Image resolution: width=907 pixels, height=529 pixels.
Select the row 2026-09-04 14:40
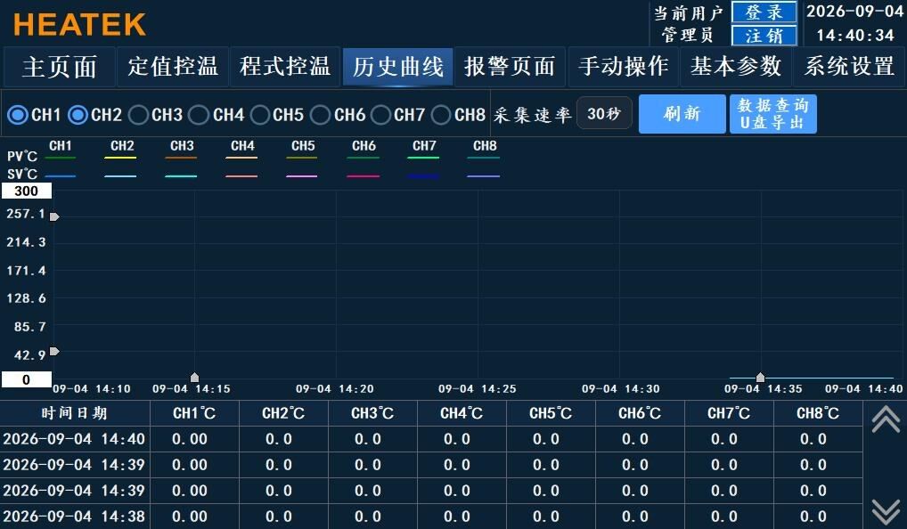pos(431,439)
